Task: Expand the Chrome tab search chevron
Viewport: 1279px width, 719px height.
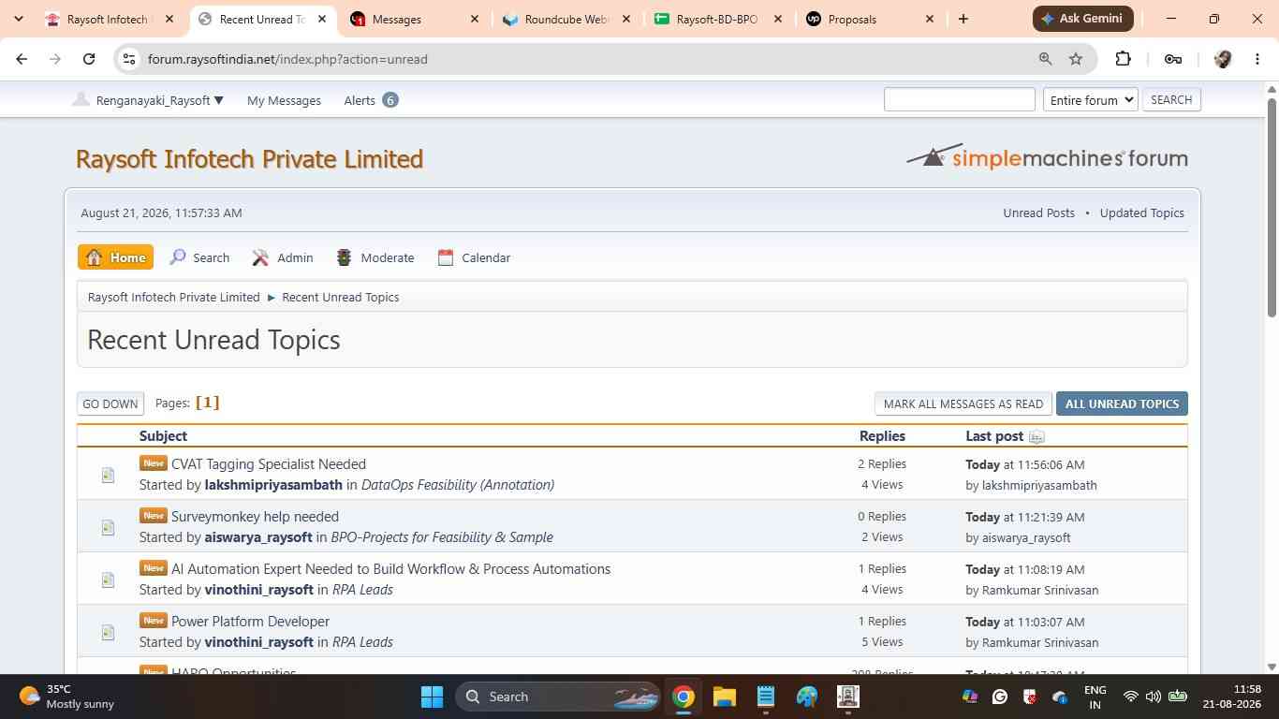Action: (x=19, y=19)
